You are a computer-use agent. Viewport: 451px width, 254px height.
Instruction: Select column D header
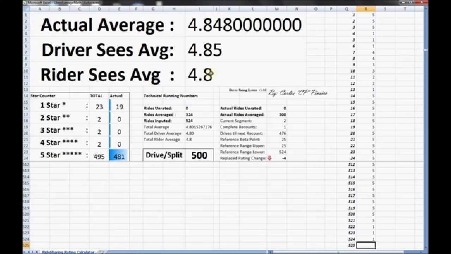pos(99,9)
